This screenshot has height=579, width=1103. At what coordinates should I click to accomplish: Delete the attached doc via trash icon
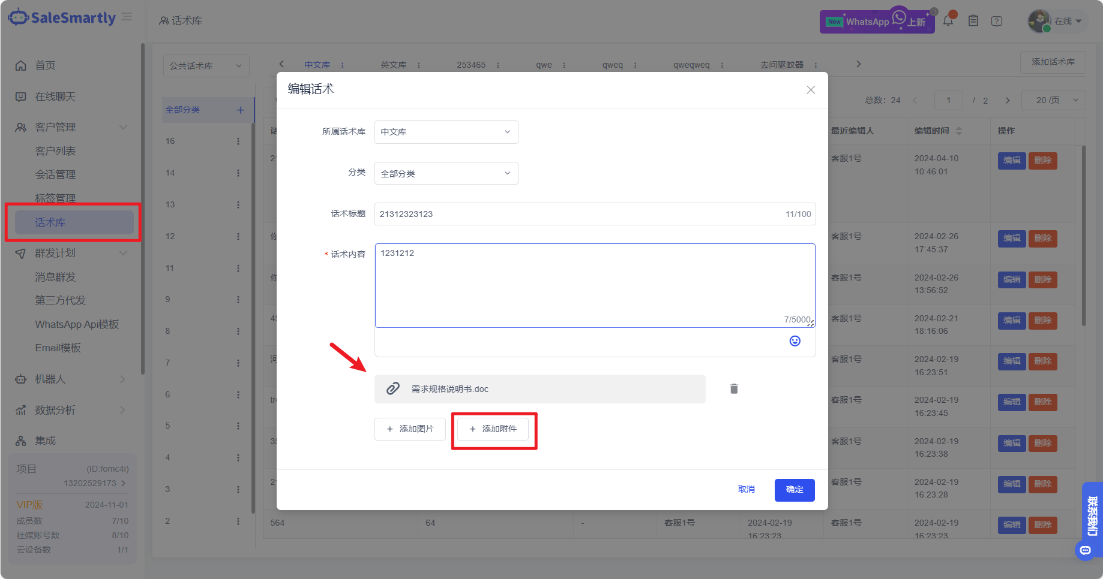click(x=733, y=389)
